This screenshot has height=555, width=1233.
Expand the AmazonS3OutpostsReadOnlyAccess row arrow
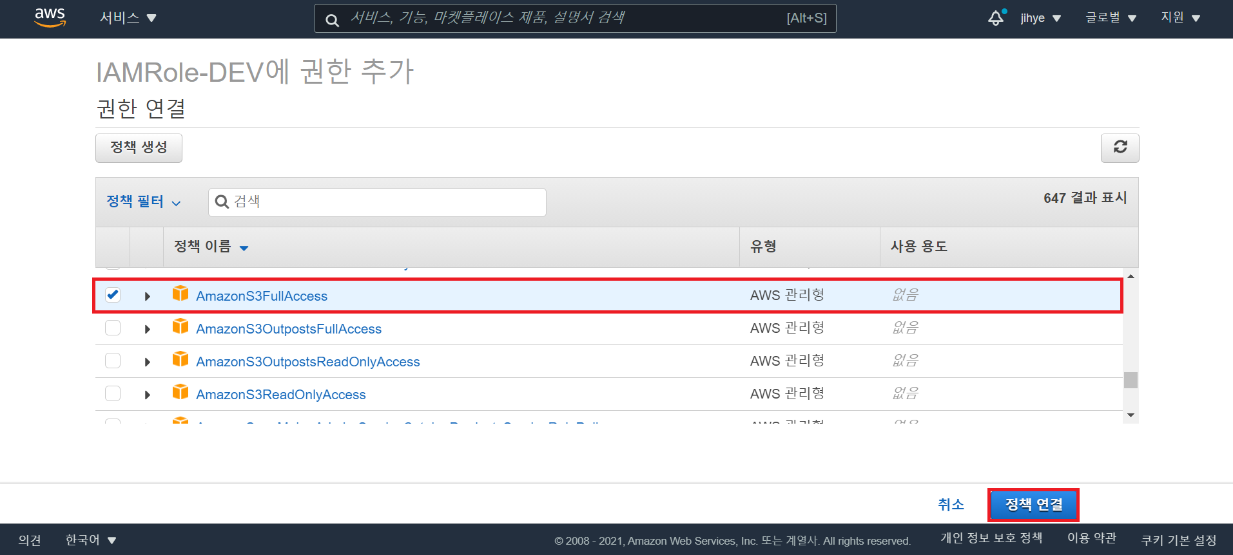[x=148, y=362]
